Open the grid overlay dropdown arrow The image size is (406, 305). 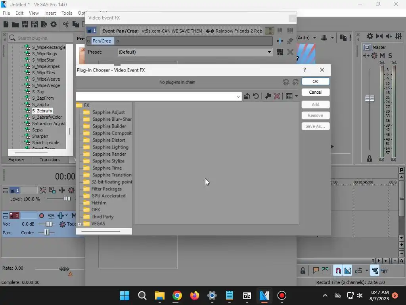click(332, 38)
